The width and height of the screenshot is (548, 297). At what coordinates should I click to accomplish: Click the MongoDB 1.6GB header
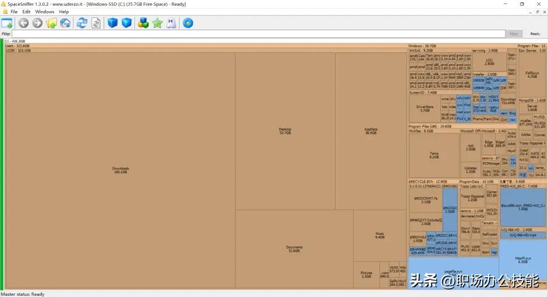click(532, 101)
